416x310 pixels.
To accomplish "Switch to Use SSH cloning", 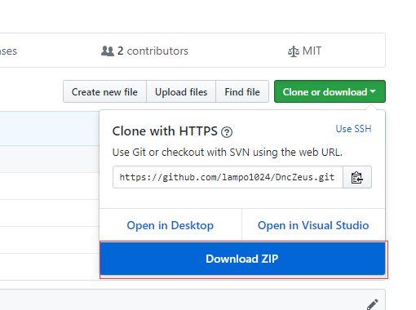I will [353, 129].
